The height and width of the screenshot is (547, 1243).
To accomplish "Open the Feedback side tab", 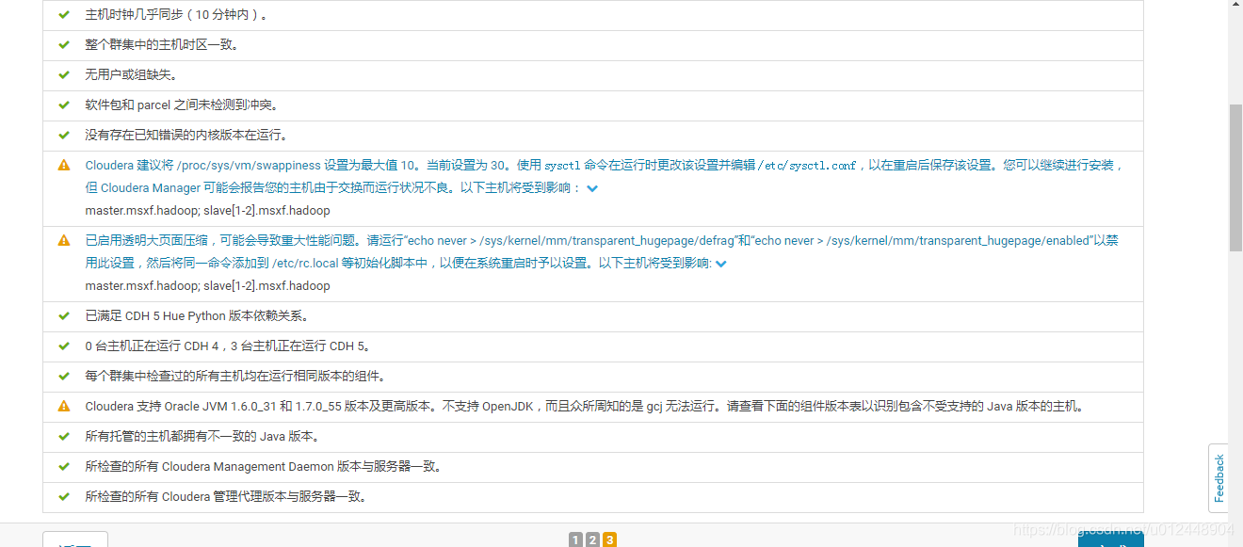I will tap(1219, 478).
